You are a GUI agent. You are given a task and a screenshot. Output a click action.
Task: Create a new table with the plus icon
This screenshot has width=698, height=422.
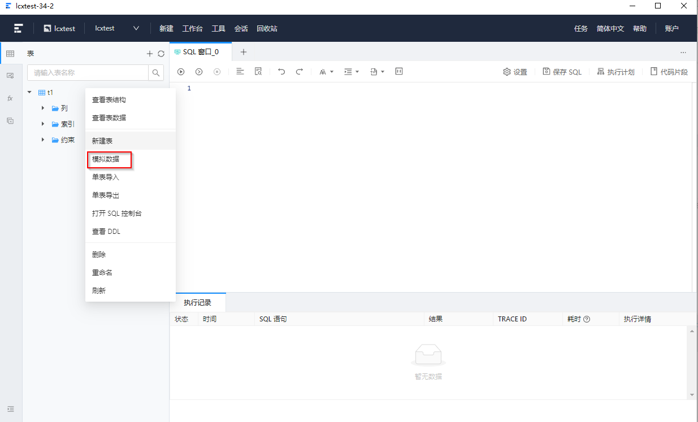pos(149,53)
